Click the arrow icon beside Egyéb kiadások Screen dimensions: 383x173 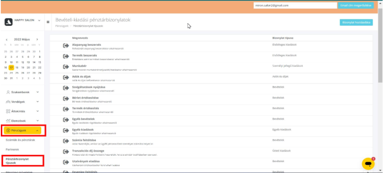point(66,131)
